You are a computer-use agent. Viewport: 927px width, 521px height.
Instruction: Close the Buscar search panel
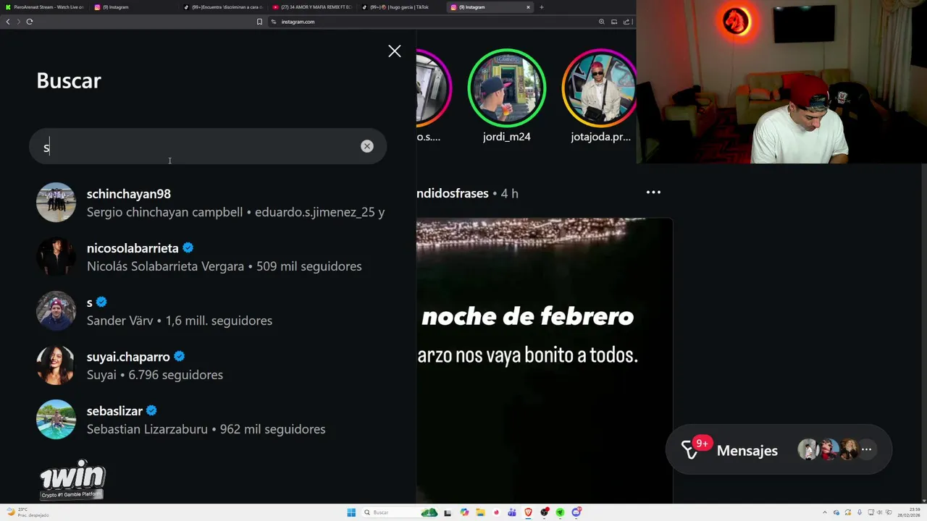(394, 51)
